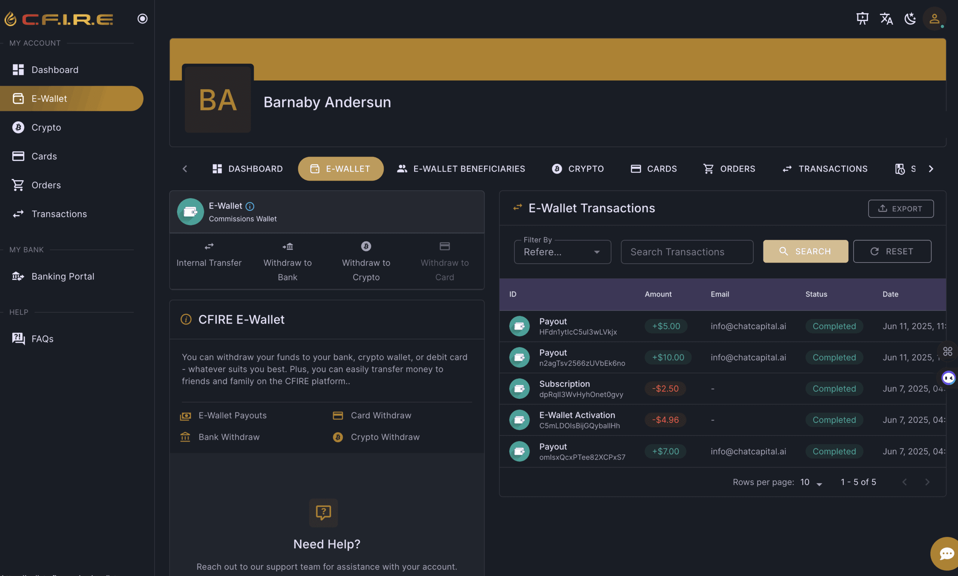Viewport: 958px width, 576px height.
Task: Click the Search button
Action: (x=806, y=252)
